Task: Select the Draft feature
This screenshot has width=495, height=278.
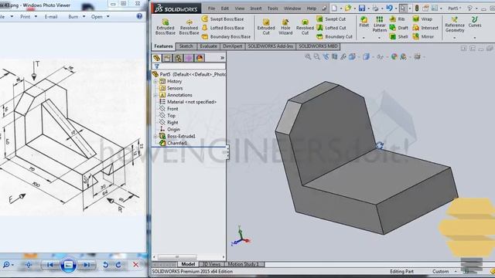Action: tap(399, 28)
